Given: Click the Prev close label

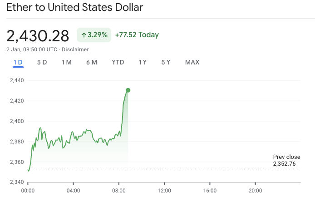Looking at the screenshot, I should pos(286,157).
